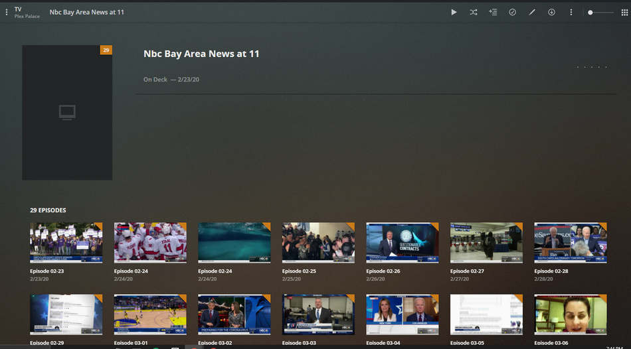Click the show poster placeholder
631x349 pixels.
(x=67, y=112)
